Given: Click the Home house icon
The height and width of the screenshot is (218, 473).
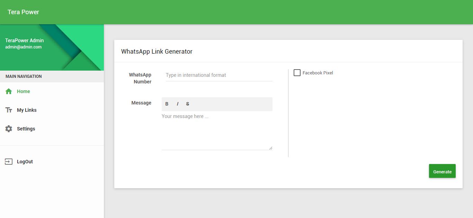Looking at the screenshot, I should tap(9, 91).
